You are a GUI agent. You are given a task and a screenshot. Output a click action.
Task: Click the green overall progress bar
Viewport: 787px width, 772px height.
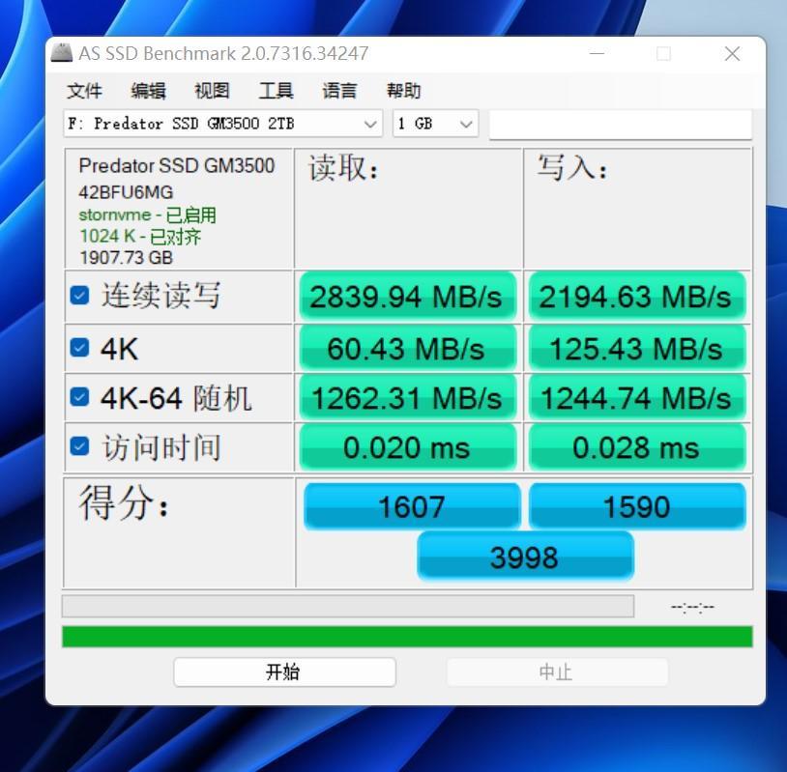click(x=407, y=637)
